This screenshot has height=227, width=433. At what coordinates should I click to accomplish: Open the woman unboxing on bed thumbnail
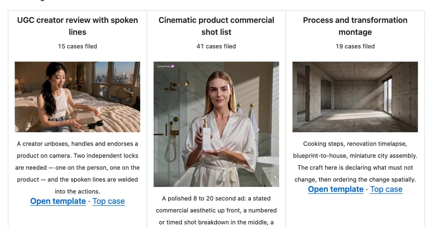[78, 97]
